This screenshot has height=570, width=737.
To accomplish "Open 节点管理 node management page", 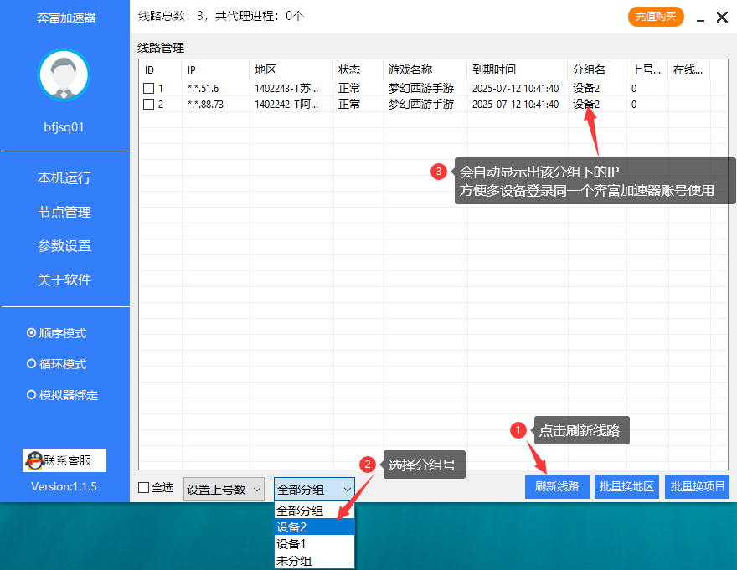I will [x=64, y=212].
